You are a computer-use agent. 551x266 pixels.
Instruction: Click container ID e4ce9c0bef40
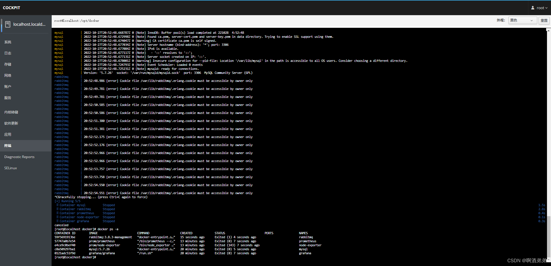(65, 245)
